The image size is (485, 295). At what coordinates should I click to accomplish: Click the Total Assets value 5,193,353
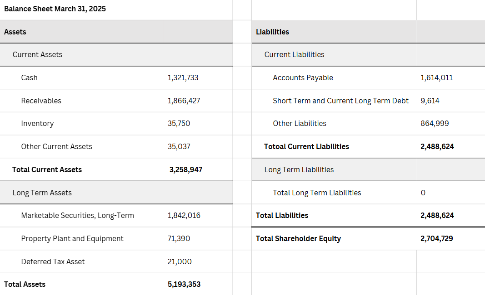point(184,285)
